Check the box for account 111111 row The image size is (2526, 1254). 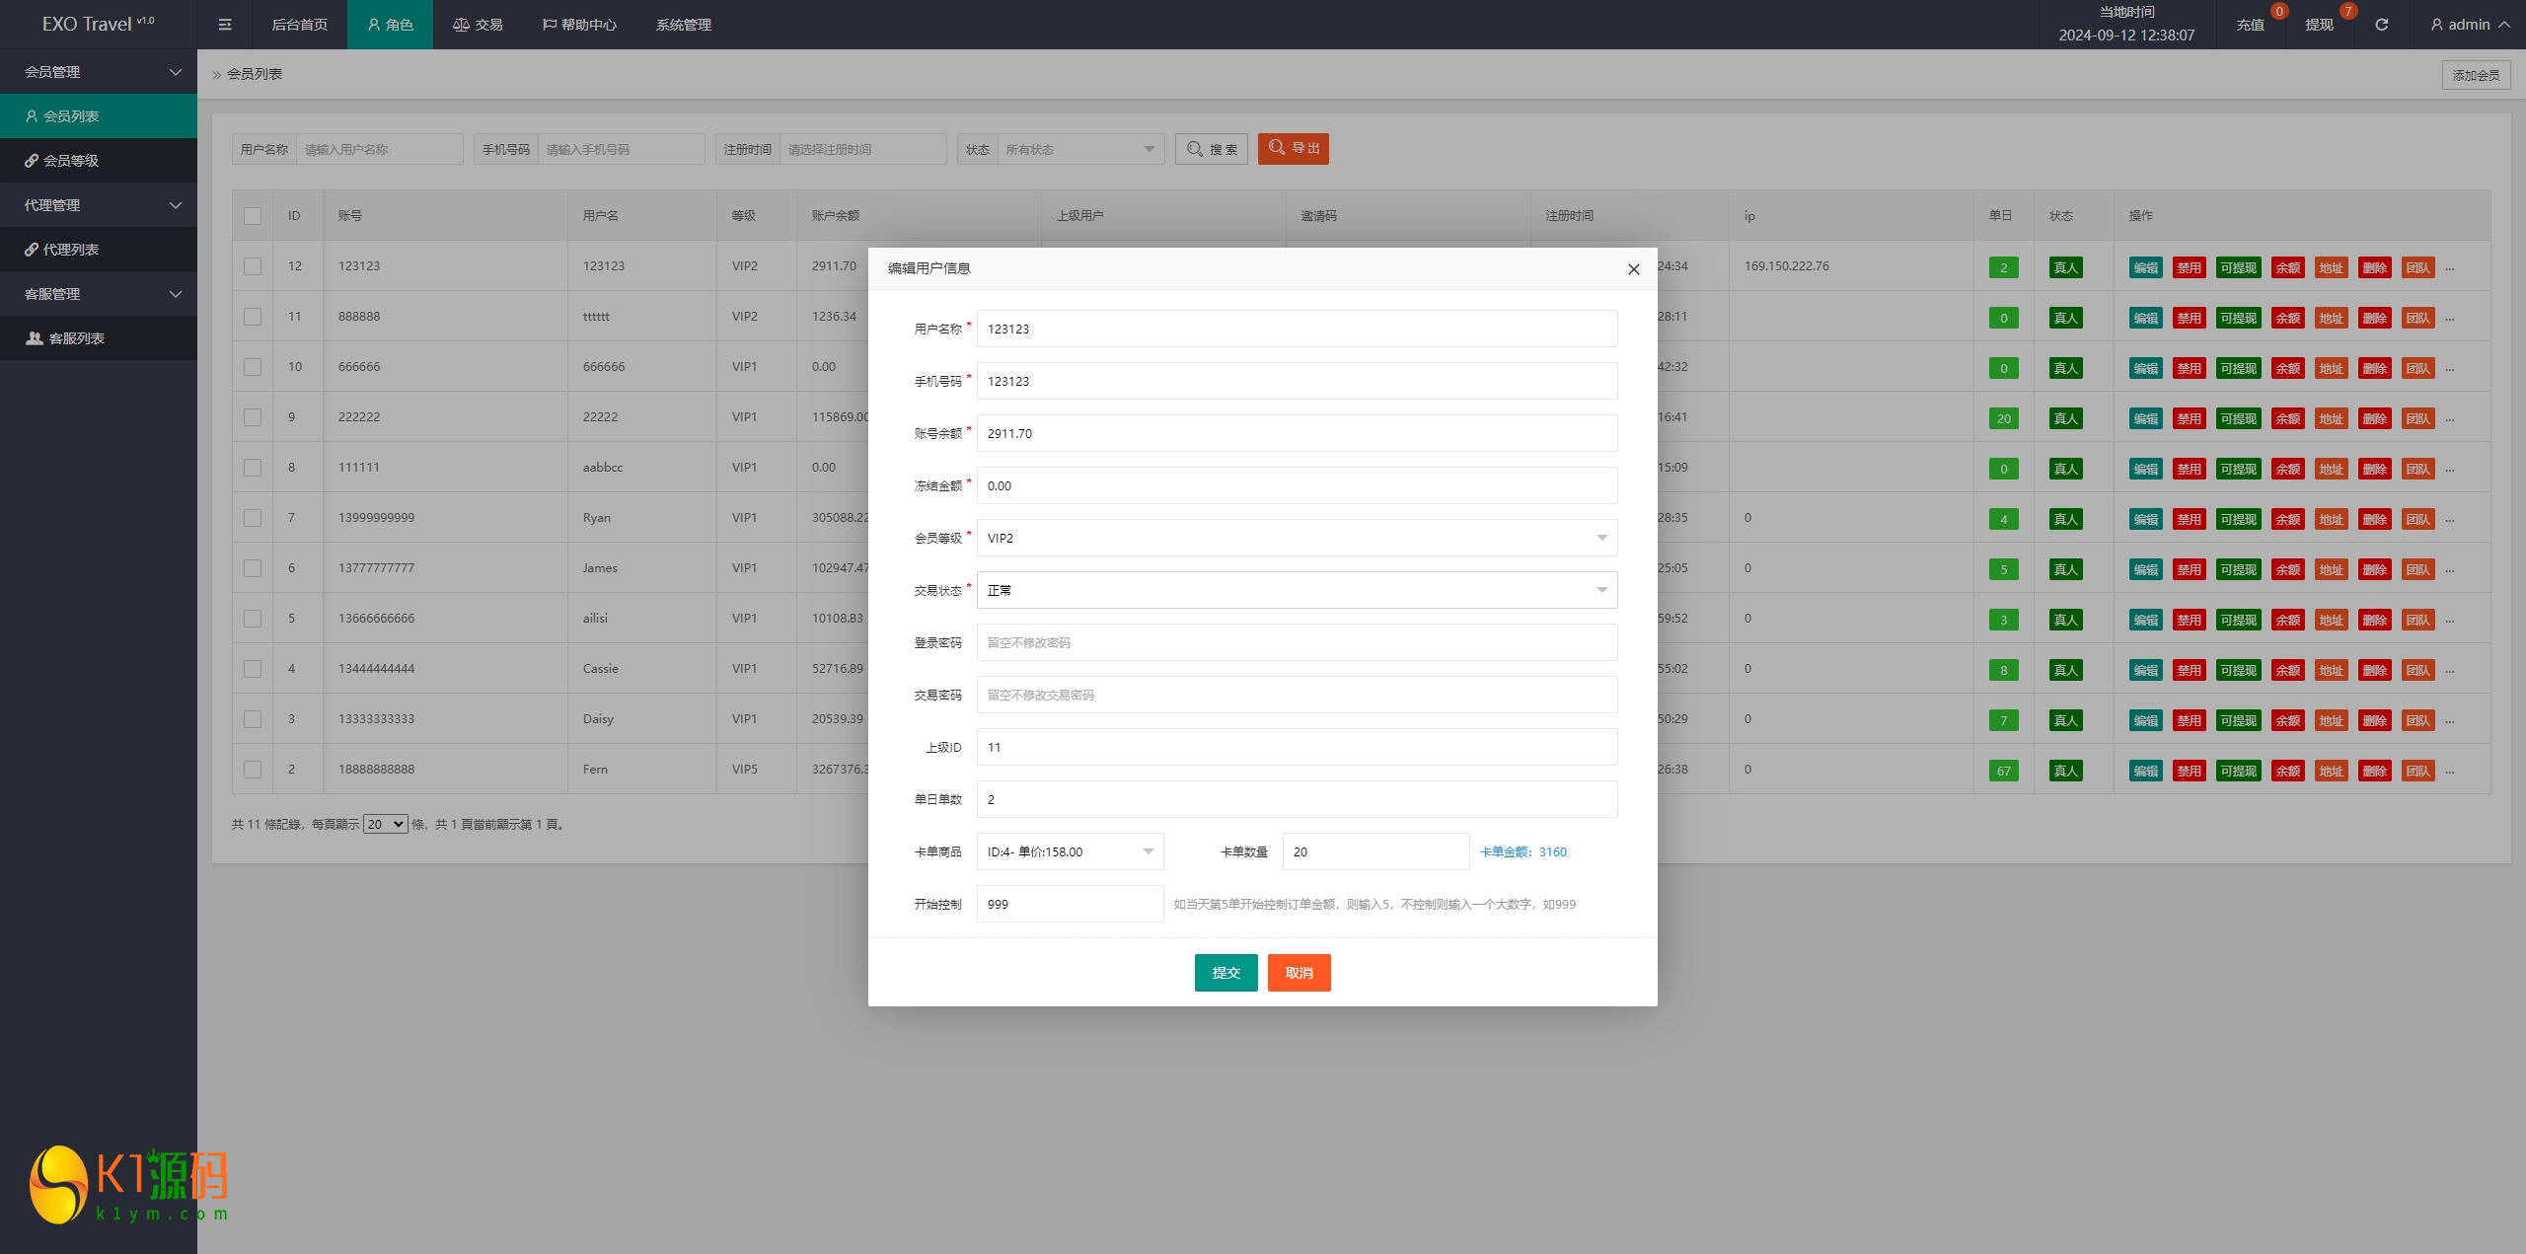tap(253, 468)
